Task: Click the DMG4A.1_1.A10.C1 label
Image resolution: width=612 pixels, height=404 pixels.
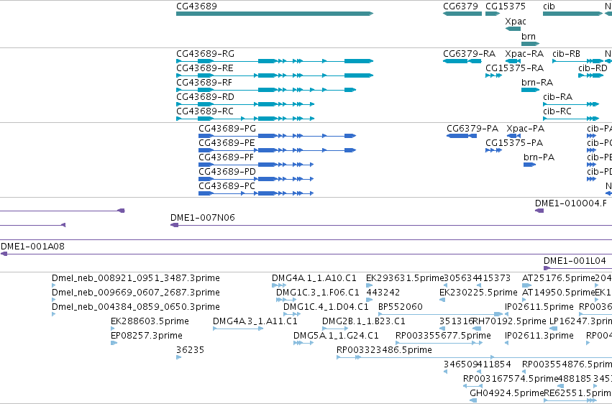Action: coord(314,278)
